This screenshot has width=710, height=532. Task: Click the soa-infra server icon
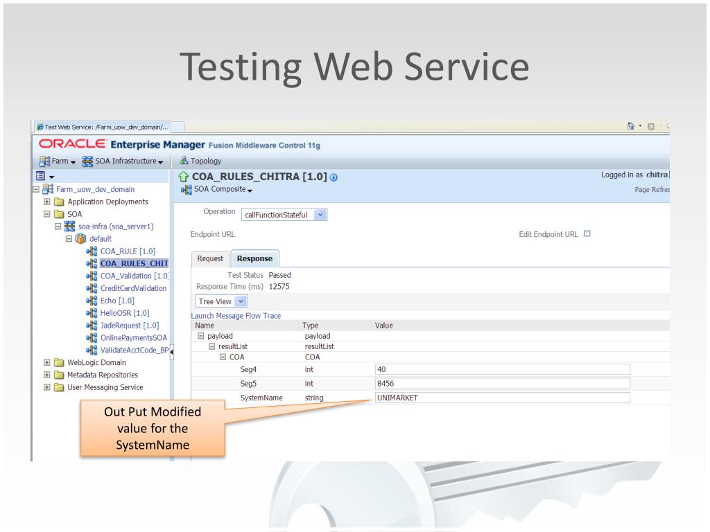pos(70,227)
